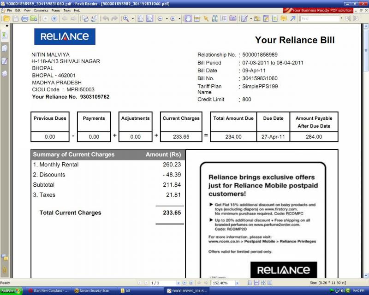Viewport: 369px width, 295px height.
Task: Open the Zoom tool dropdown arrow
Action: (133, 18)
